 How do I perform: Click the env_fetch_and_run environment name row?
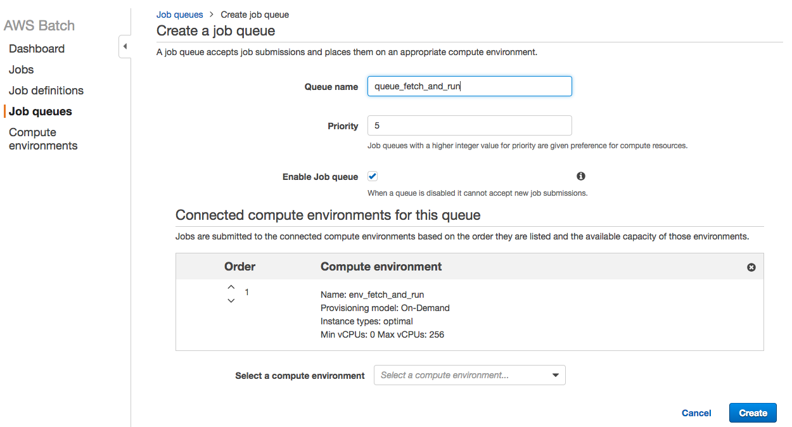click(x=373, y=295)
